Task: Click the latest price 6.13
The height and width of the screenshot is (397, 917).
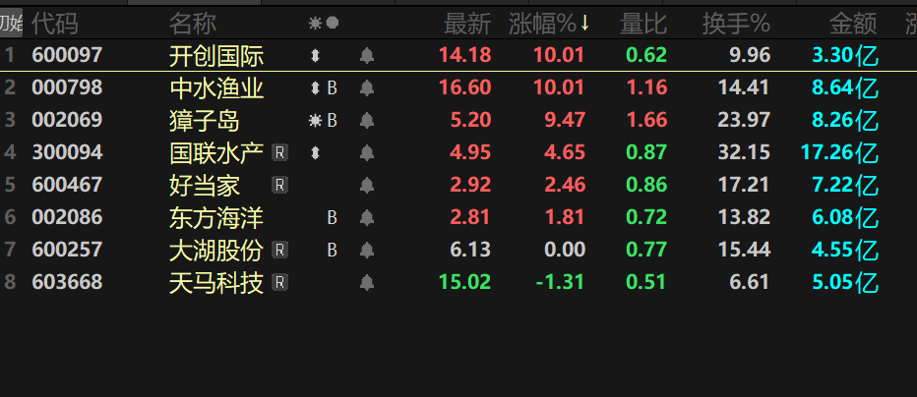Action: click(x=470, y=250)
